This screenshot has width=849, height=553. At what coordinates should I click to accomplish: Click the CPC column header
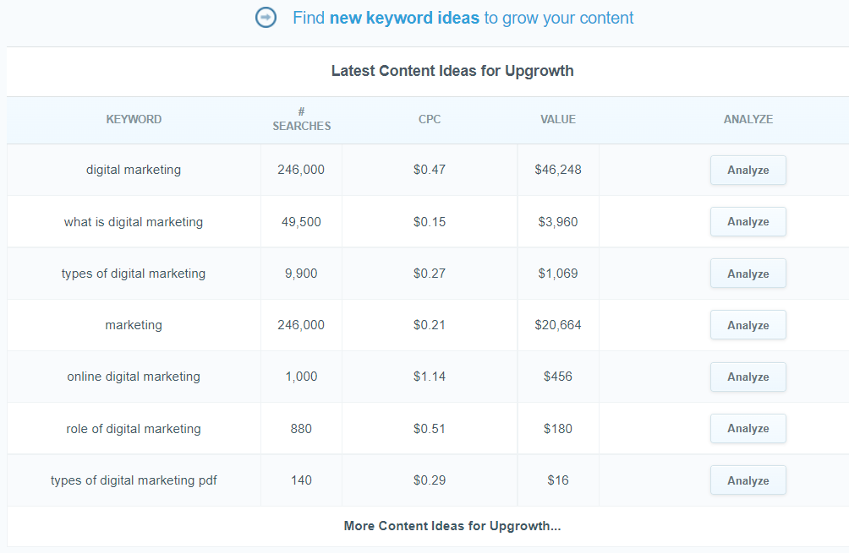click(430, 120)
